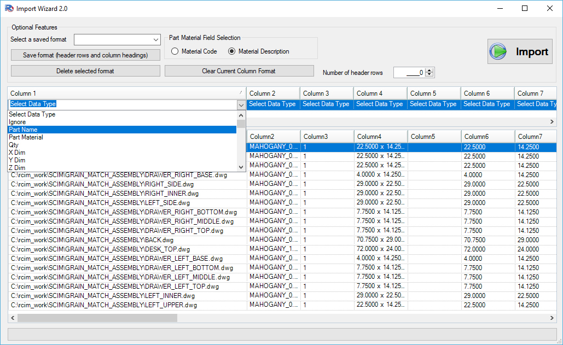Collapse the Column 1 data type dropdown arrow
This screenshot has width=563, height=345.
[x=241, y=104]
